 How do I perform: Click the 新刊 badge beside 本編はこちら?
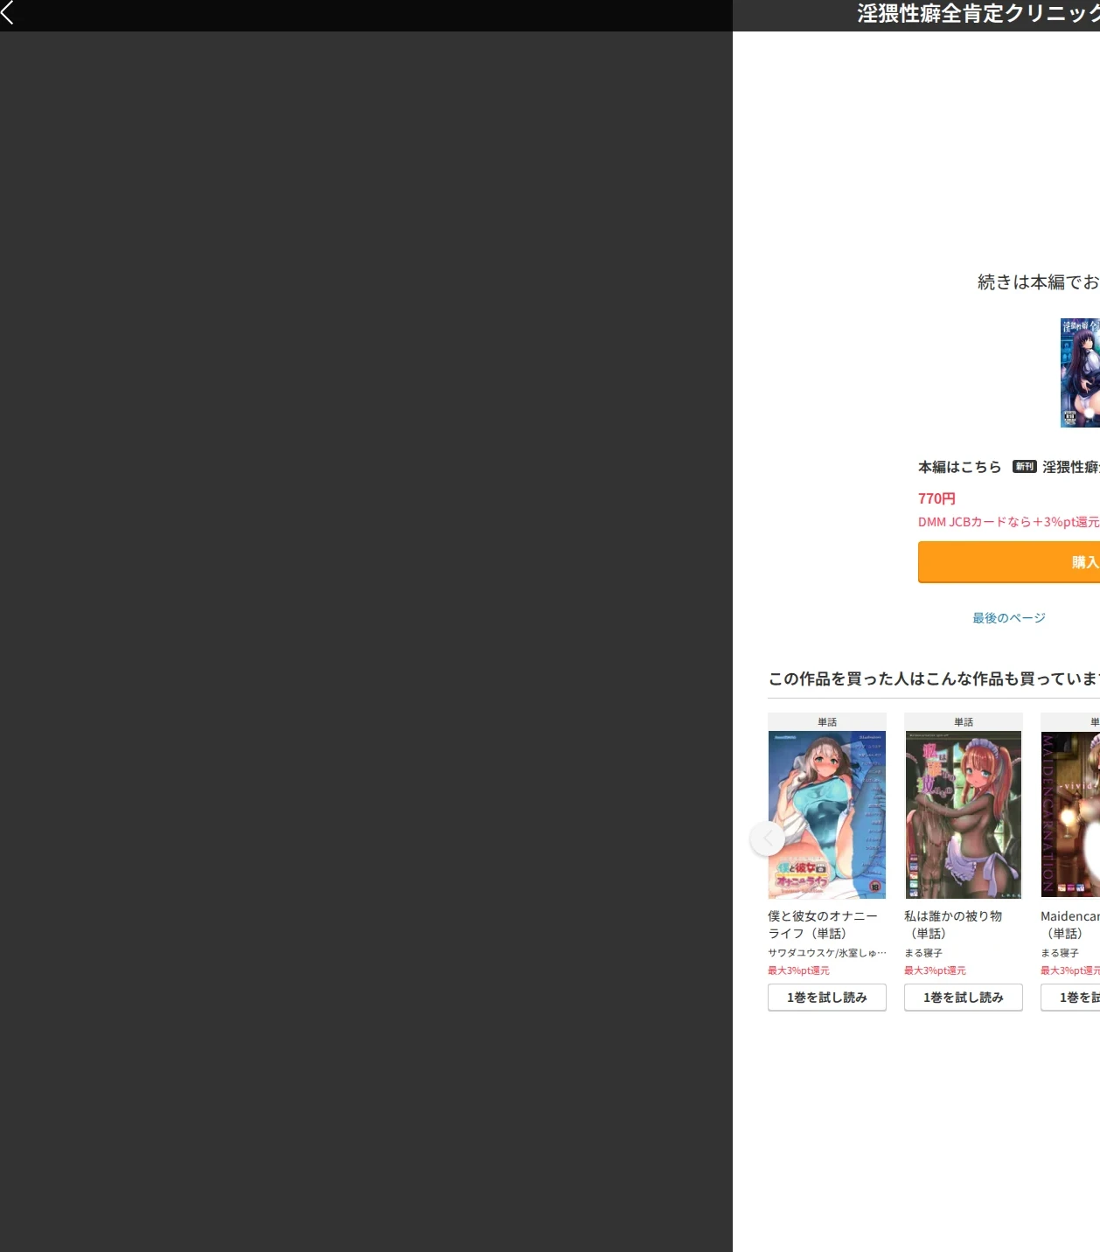click(1025, 467)
